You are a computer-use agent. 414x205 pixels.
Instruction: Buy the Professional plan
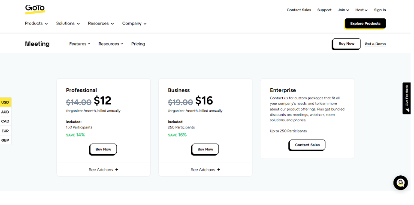(x=103, y=150)
